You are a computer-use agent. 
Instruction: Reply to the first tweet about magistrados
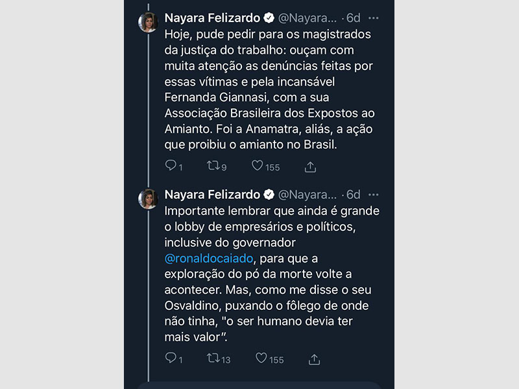(171, 166)
